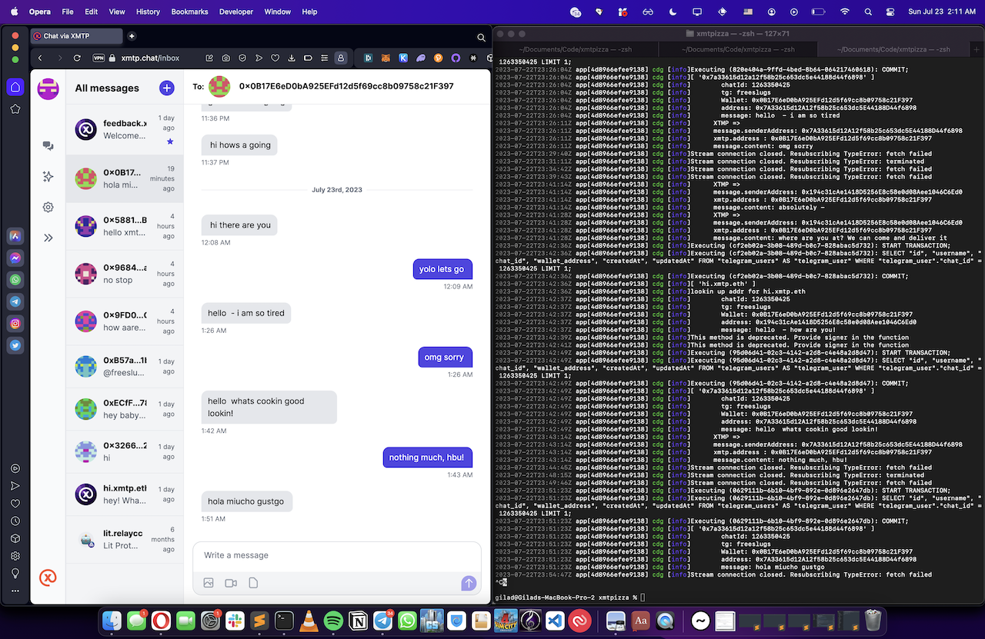Expand the chat sidebar via double chevron
This screenshot has height=639, width=985.
pyautogui.click(x=48, y=236)
